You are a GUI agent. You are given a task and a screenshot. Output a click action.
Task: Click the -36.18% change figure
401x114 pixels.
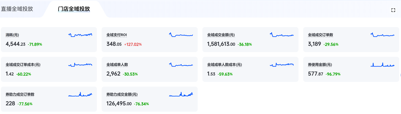point(245,44)
